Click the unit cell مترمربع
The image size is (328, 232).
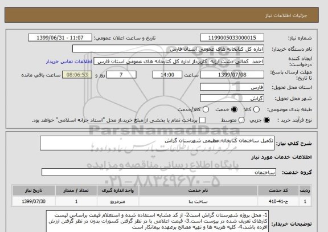pyautogui.click(x=118, y=201)
